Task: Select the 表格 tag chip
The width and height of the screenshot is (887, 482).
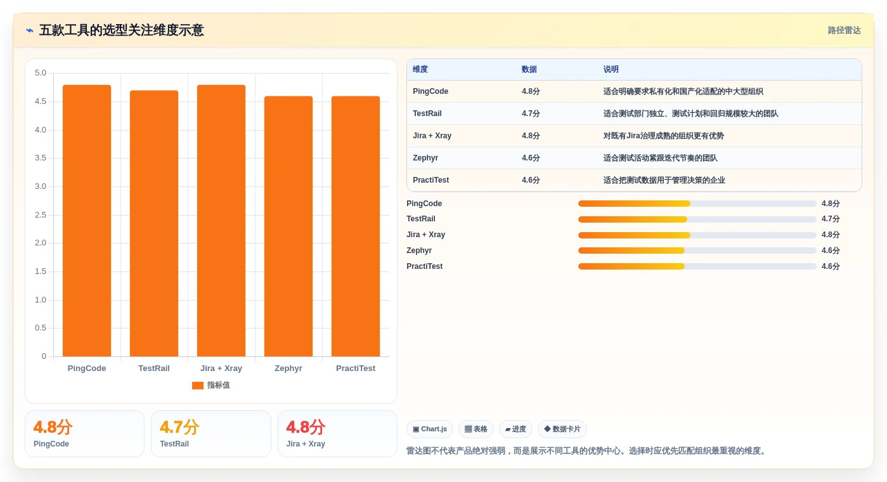Action: [476, 429]
